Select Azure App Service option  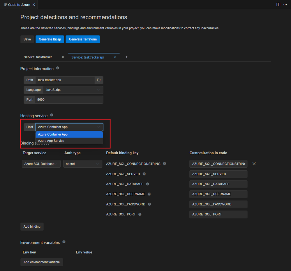(69, 141)
